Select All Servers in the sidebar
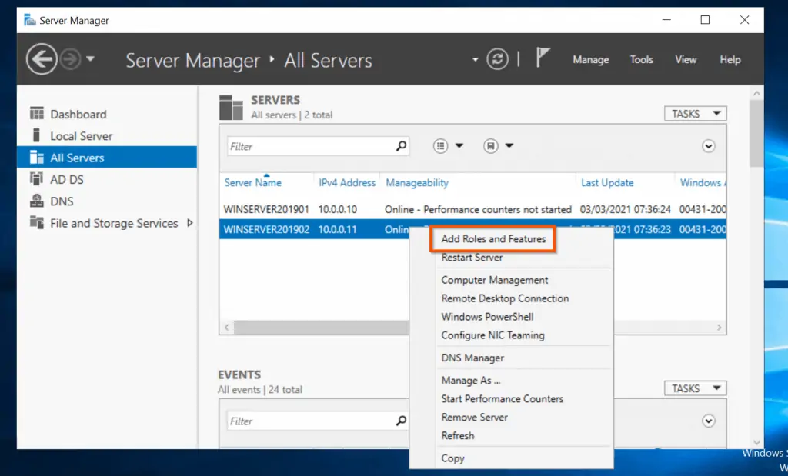The height and width of the screenshot is (476, 788). point(107,158)
